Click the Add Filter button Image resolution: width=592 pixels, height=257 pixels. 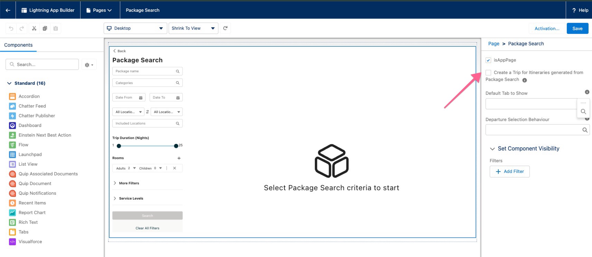coord(509,172)
